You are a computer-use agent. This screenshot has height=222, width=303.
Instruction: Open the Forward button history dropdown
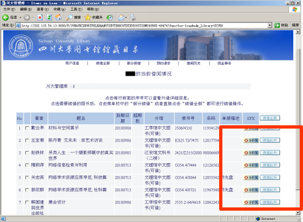(33, 17)
